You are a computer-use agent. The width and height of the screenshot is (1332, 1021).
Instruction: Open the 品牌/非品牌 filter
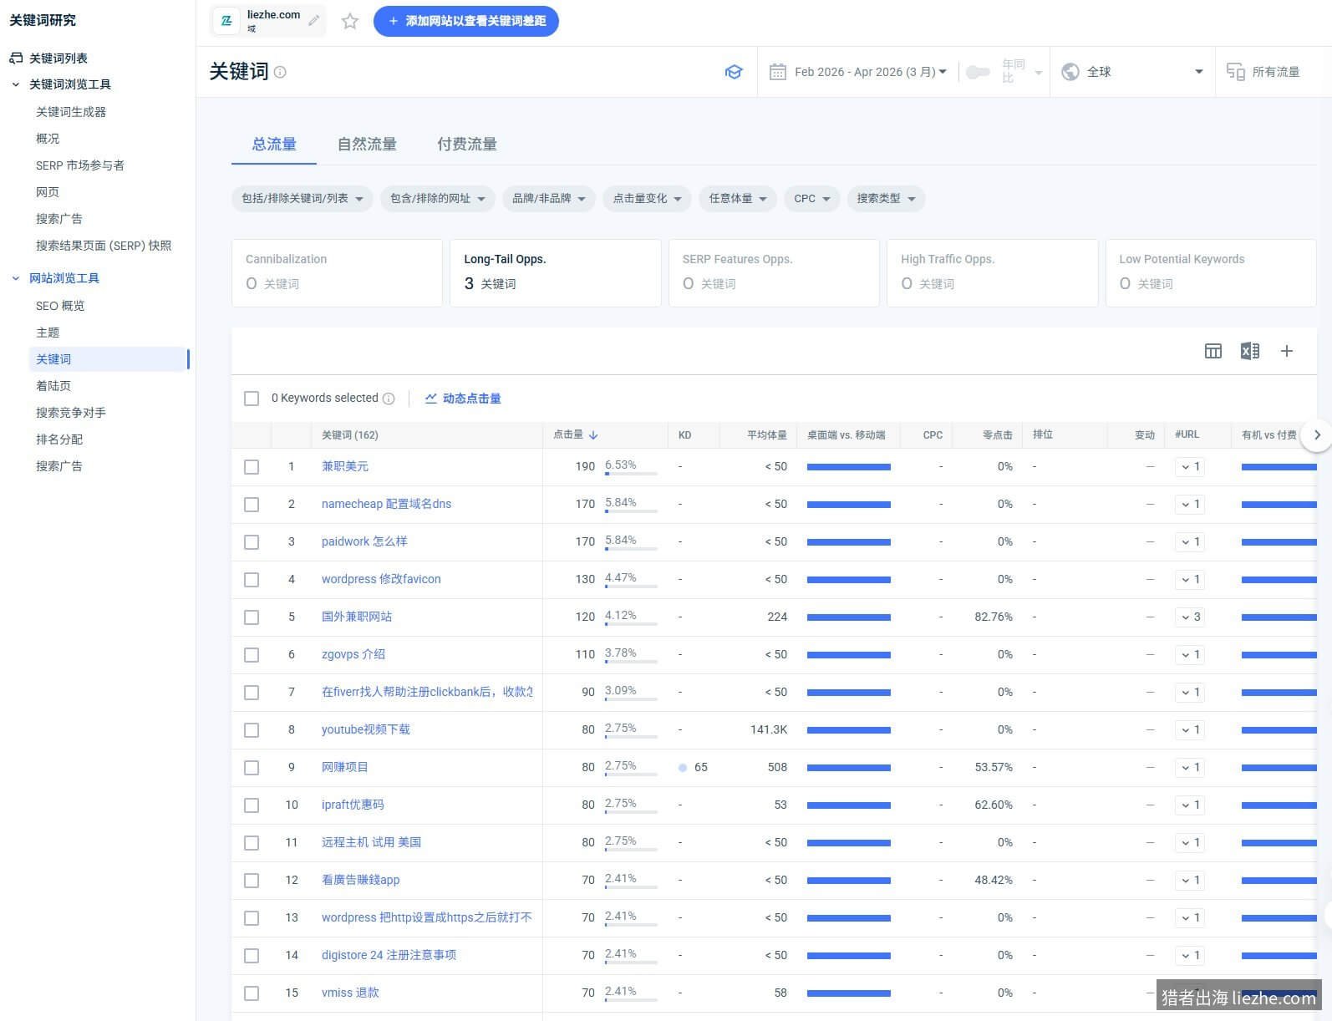coord(548,199)
